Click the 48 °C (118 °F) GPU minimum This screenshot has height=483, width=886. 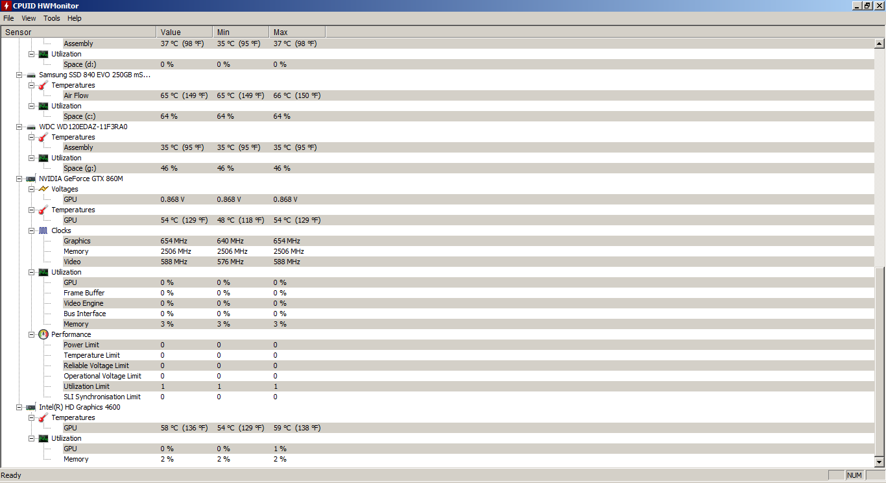241,220
